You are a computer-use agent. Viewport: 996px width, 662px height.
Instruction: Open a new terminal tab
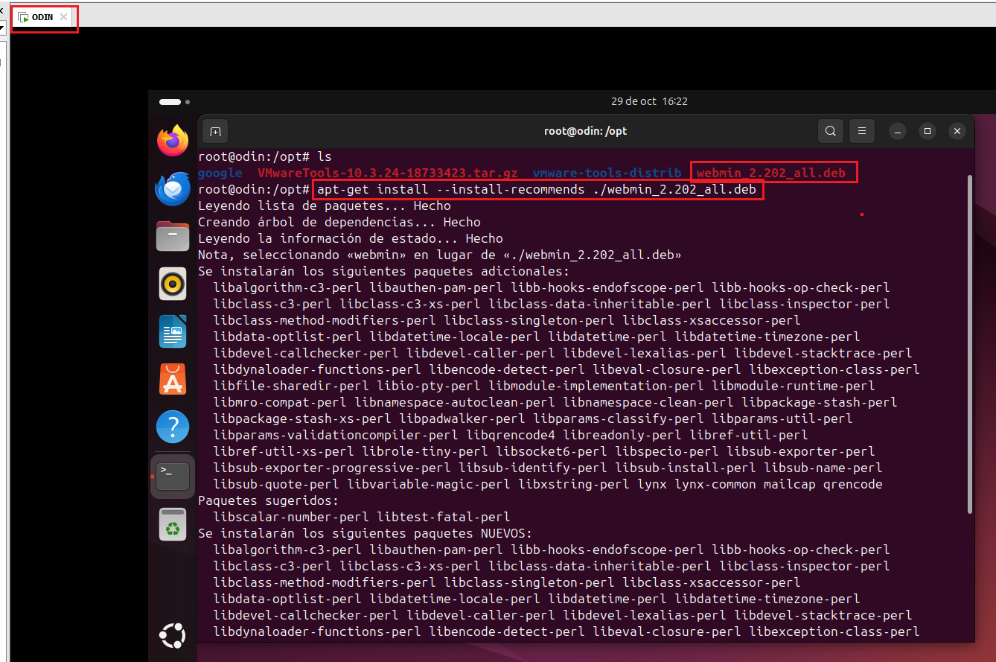(214, 130)
